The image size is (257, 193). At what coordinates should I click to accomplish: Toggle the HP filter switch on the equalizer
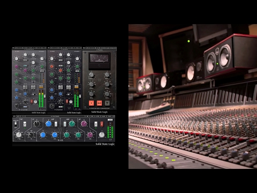(25, 124)
